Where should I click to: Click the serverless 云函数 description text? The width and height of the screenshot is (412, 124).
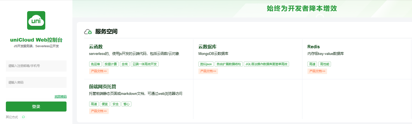pyautogui.click(x=134, y=54)
